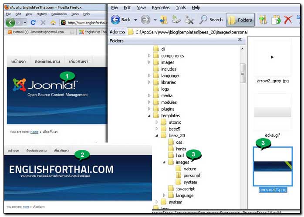Screen dimensions: 304x217
Task: Expand the atomic template folder
Action: pos(157,122)
